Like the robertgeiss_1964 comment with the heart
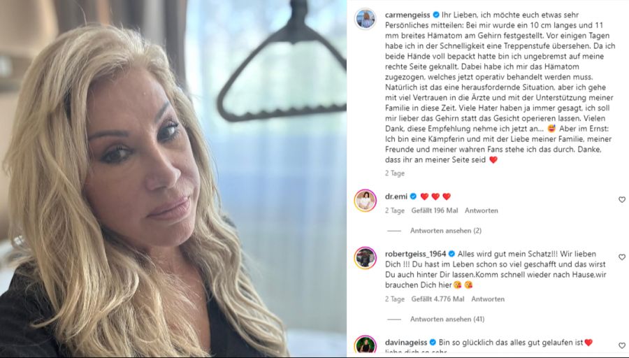 (622, 257)
